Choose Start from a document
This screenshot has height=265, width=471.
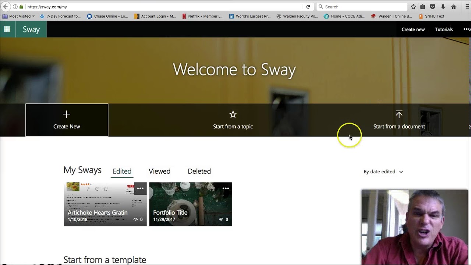pyautogui.click(x=399, y=127)
